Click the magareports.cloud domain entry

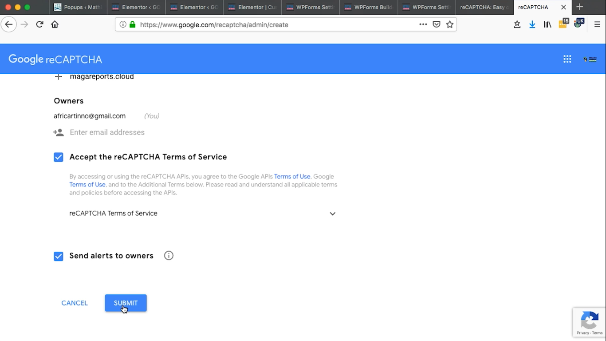click(102, 76)
